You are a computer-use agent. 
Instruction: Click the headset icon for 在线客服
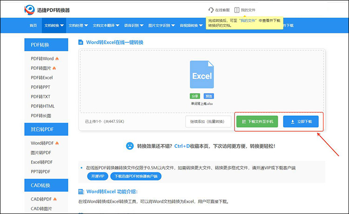[211, 10]
